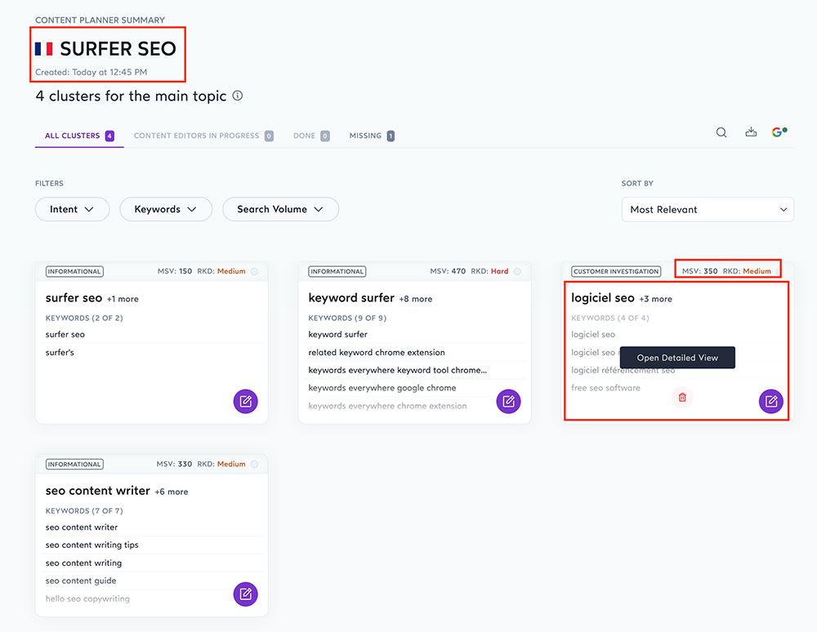Viewport: 817px width, 632px height.
Task: Switch to the Done tab
Action: point(311,136)
